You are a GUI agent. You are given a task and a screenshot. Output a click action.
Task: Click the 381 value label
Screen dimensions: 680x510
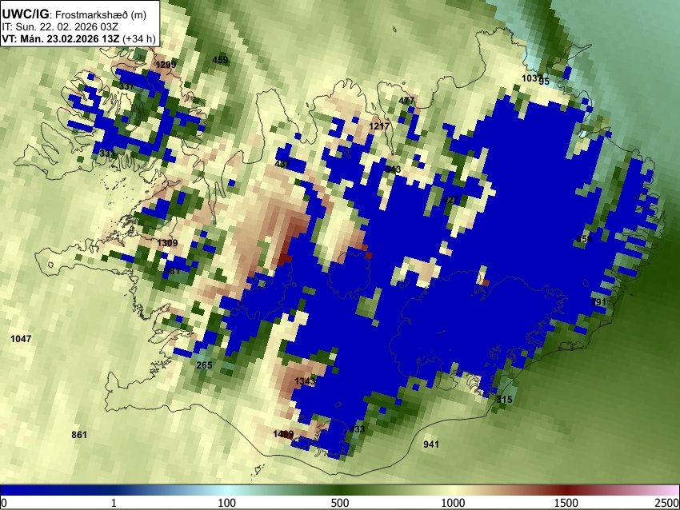point(172,271)
